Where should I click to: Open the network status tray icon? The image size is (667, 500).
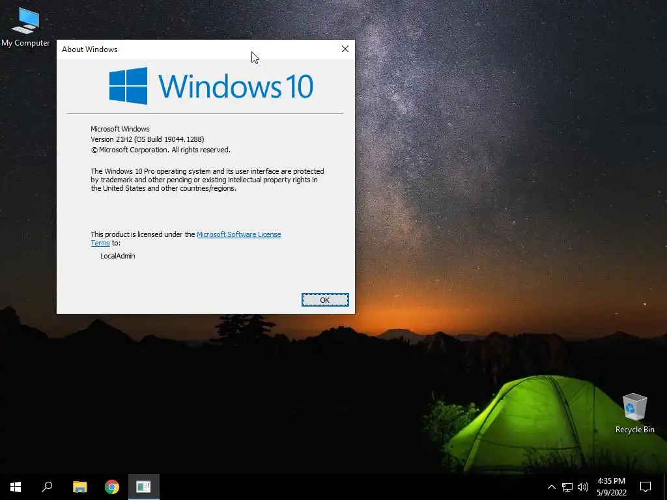(567, 487)
